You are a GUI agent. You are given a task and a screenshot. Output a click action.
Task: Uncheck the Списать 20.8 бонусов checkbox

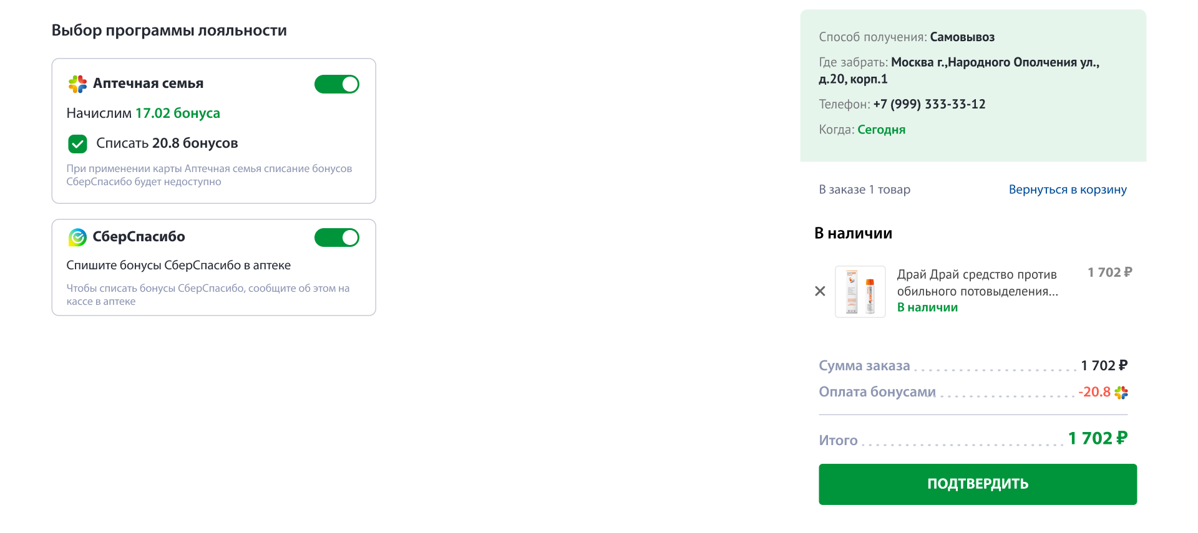78,144
